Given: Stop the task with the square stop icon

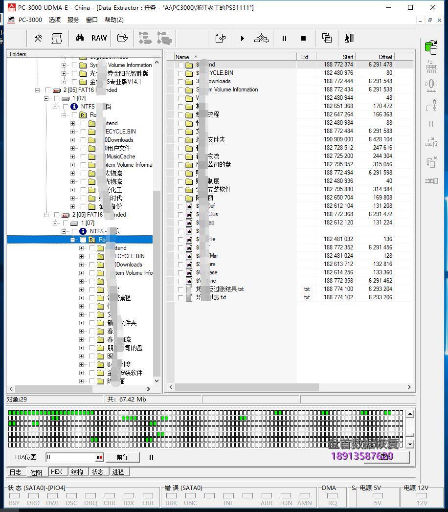Looking at the screenshot, I should 303,38.
